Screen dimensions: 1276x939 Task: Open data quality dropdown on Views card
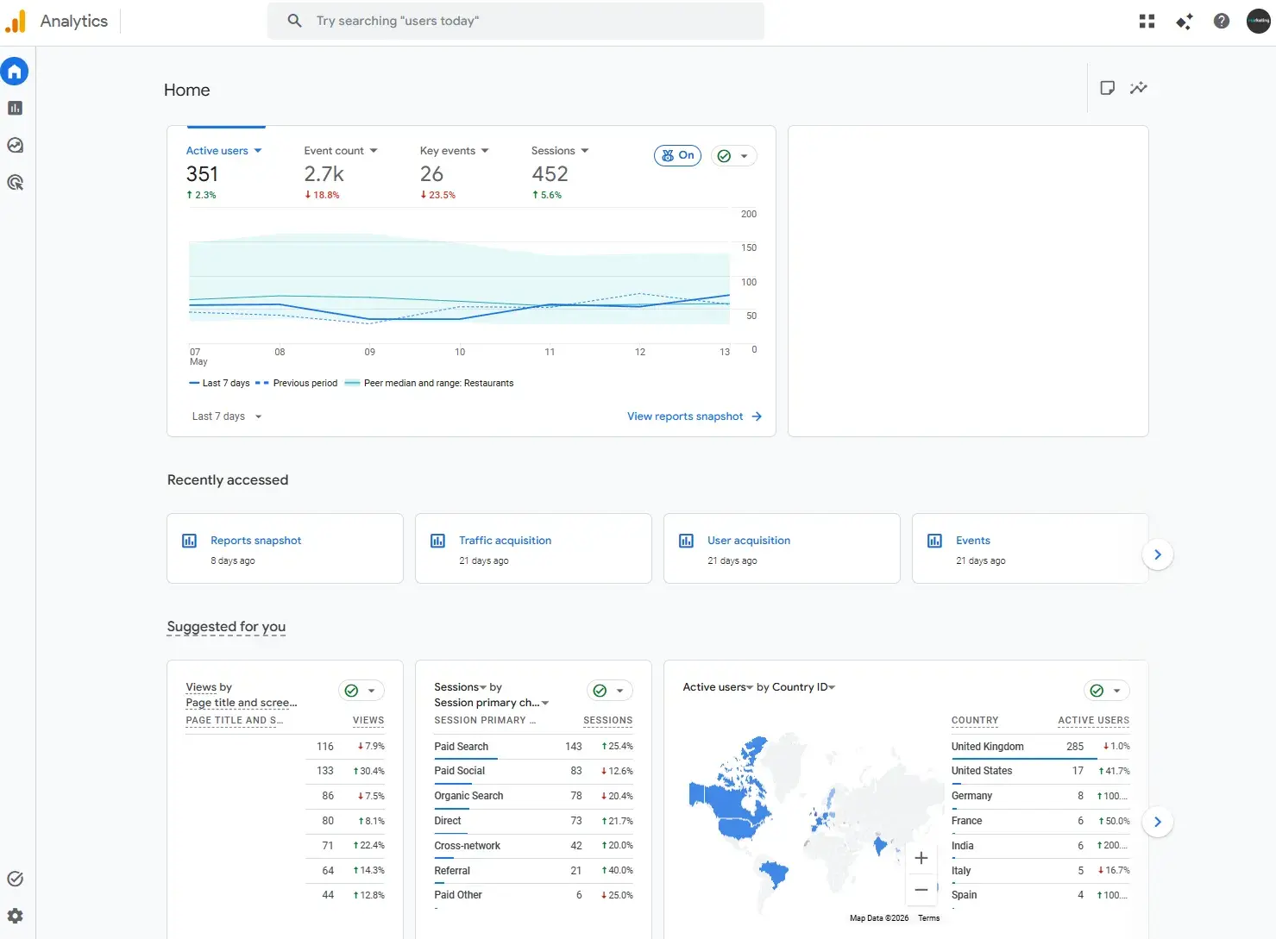[361, 691]
